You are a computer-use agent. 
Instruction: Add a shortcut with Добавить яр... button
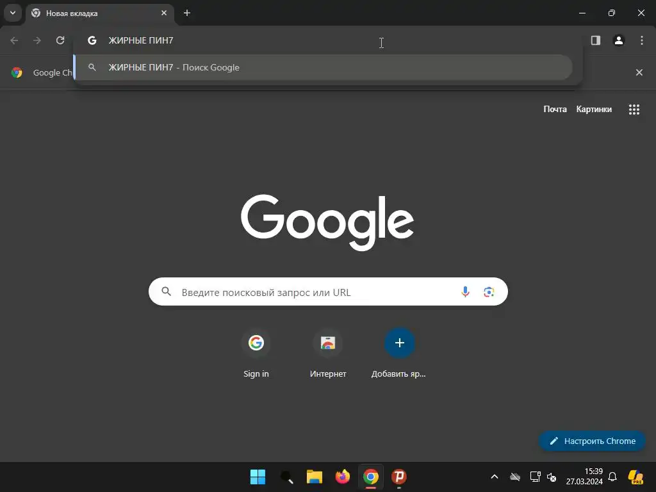399,354
